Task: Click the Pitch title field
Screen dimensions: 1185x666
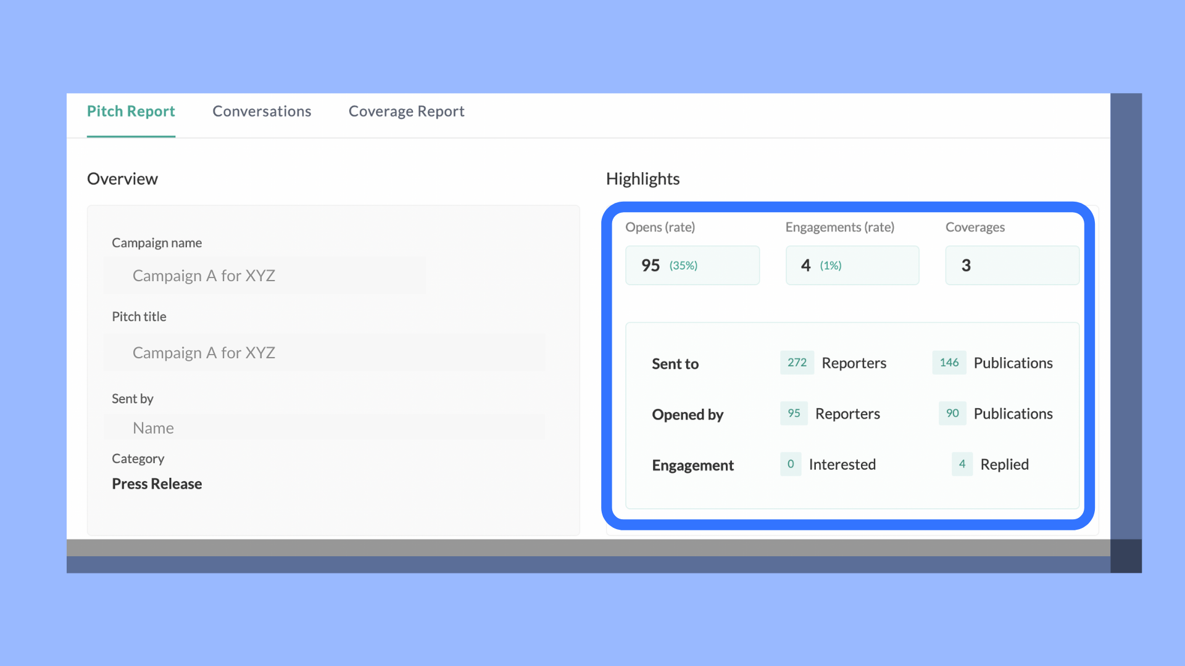Action: (x=325, y=353)
